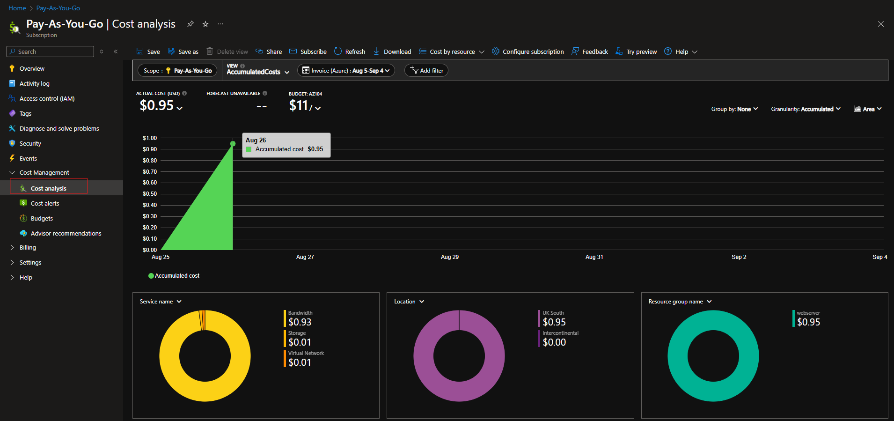
Task: Open Advisor recommendations
Action: click(x=66, y=233)
